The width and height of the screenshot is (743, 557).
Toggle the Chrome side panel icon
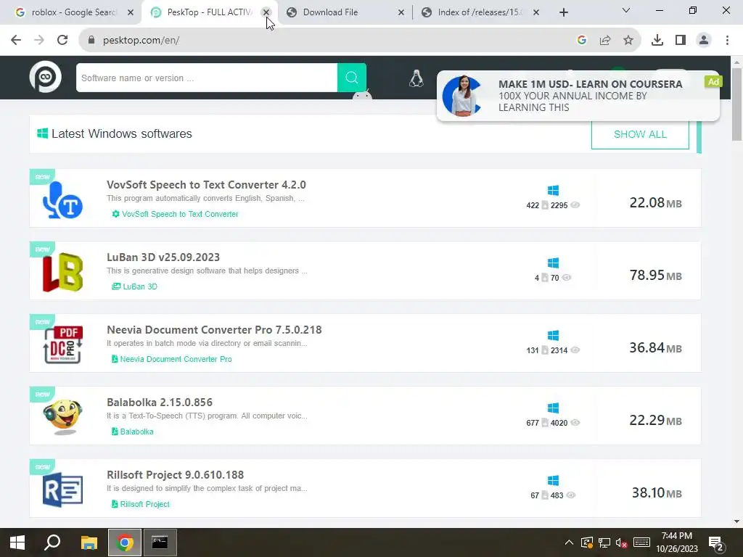pyautogui.click(x=681, y=41)
